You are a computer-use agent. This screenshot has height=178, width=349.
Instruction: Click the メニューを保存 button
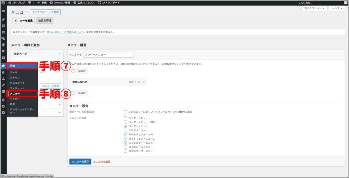(x=80, y=162)
